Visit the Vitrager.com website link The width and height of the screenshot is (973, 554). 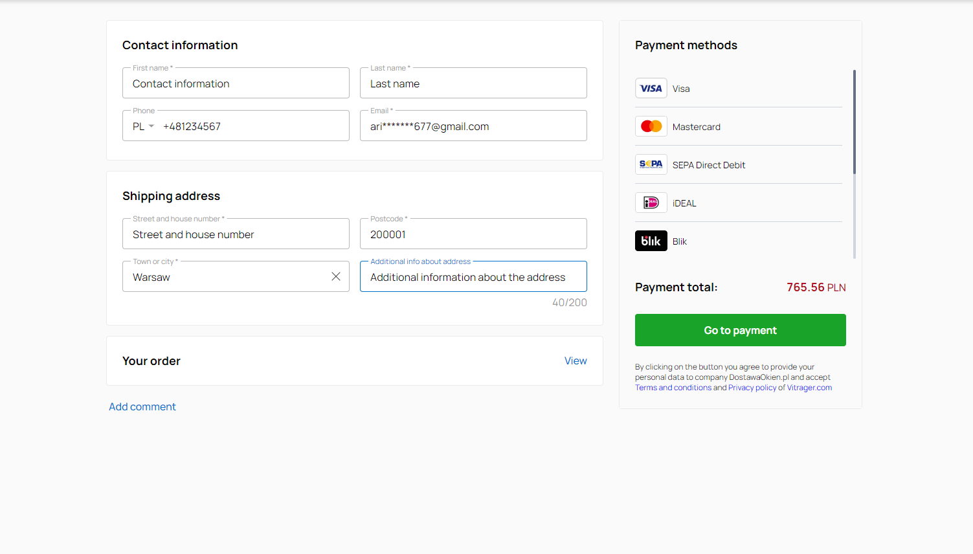809,387
